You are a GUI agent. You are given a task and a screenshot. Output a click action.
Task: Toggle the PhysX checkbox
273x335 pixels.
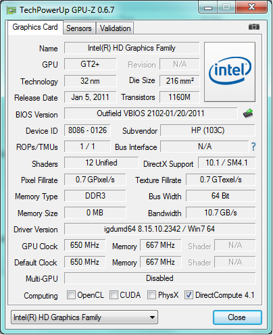point(151,295)
